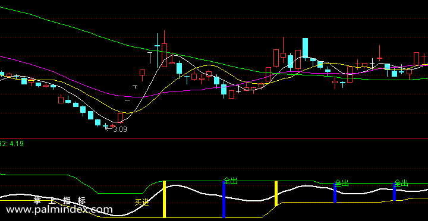The image size is (428, 221).
Task: Click the yellow 买进 buy signal label
Action: (142, 203)
